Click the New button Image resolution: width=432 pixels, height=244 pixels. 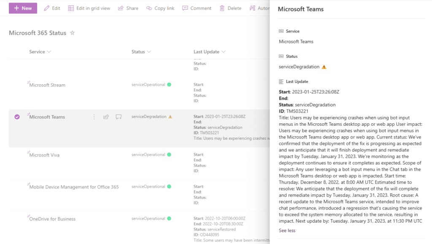[x=23, y=8]
